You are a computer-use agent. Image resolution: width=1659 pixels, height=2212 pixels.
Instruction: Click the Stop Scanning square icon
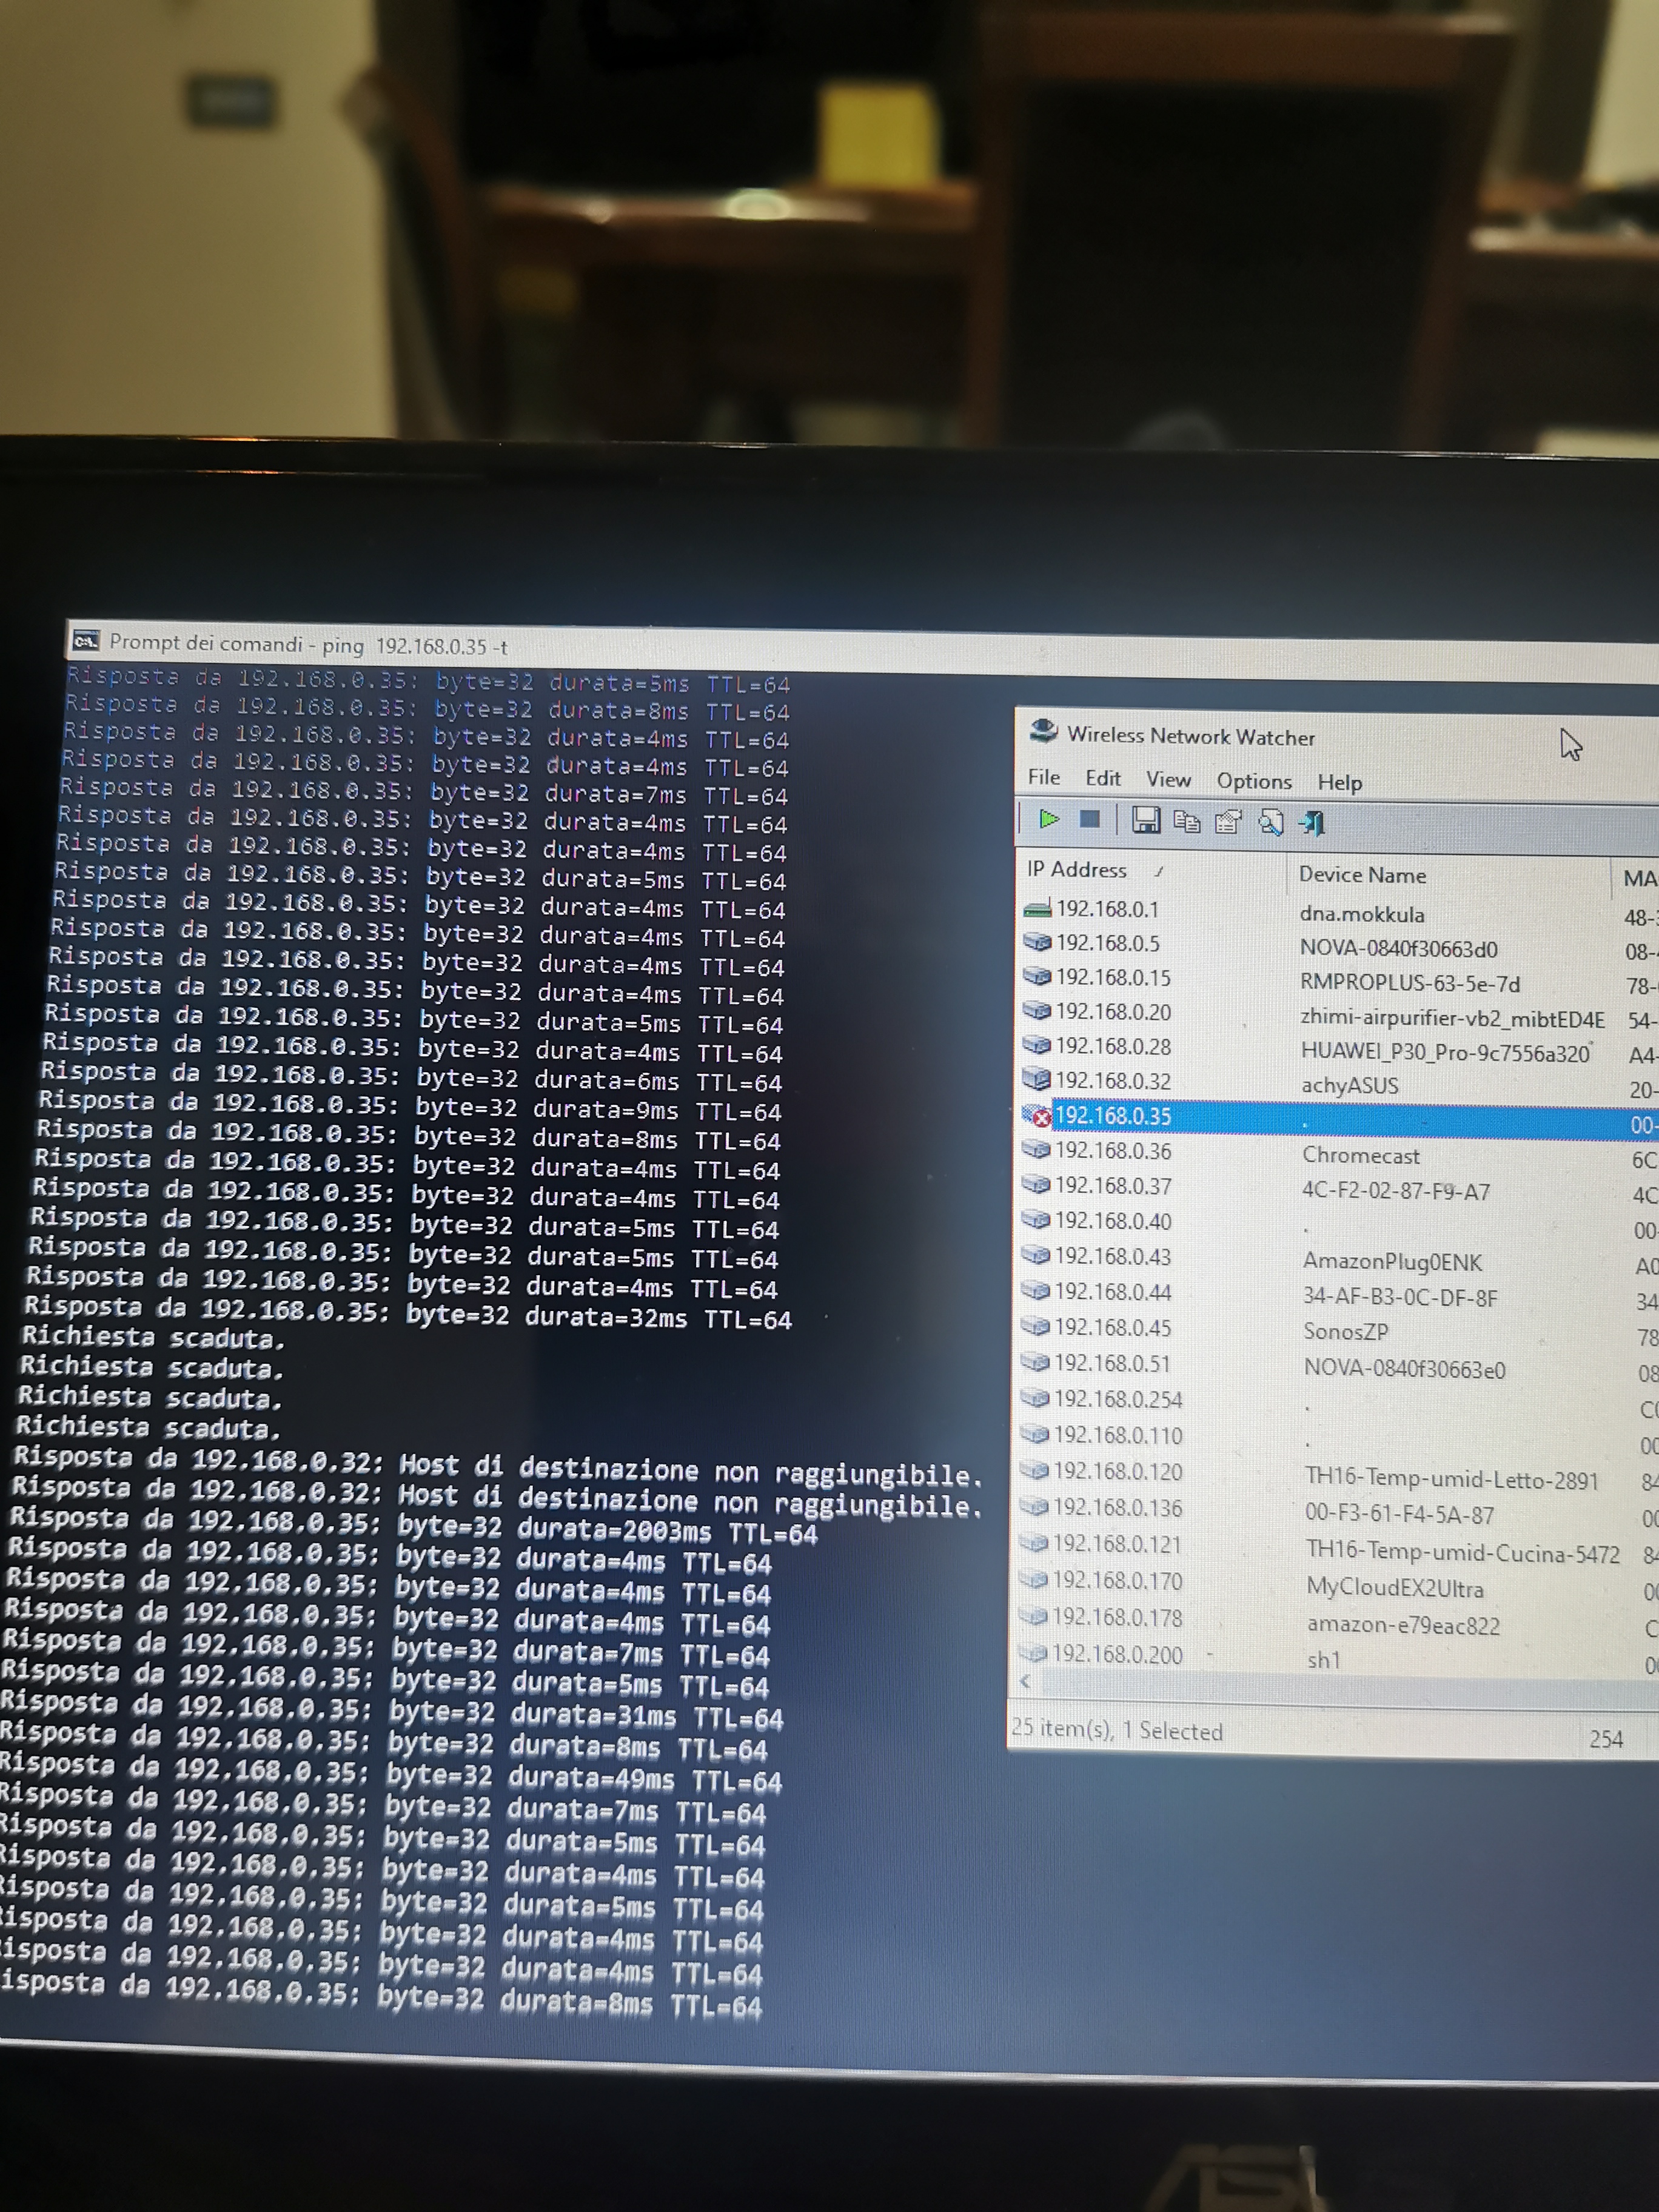1090,820
